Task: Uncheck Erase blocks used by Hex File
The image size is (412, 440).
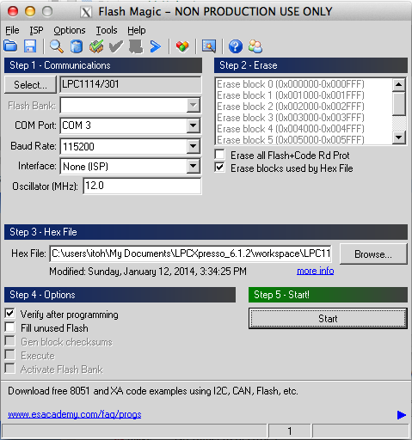Action: click(x=220, y=168)
